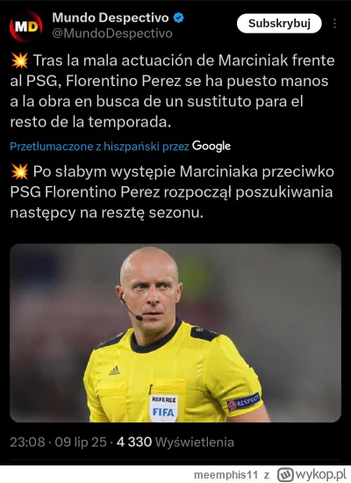Open the 4 330 Wyświetlenia view count

175,442
